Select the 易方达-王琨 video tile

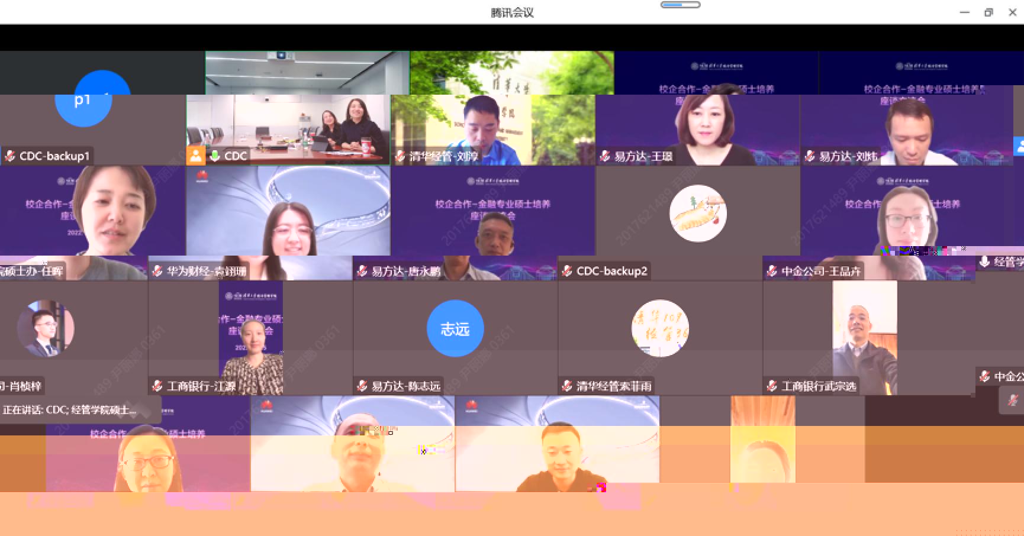(698, 129)
